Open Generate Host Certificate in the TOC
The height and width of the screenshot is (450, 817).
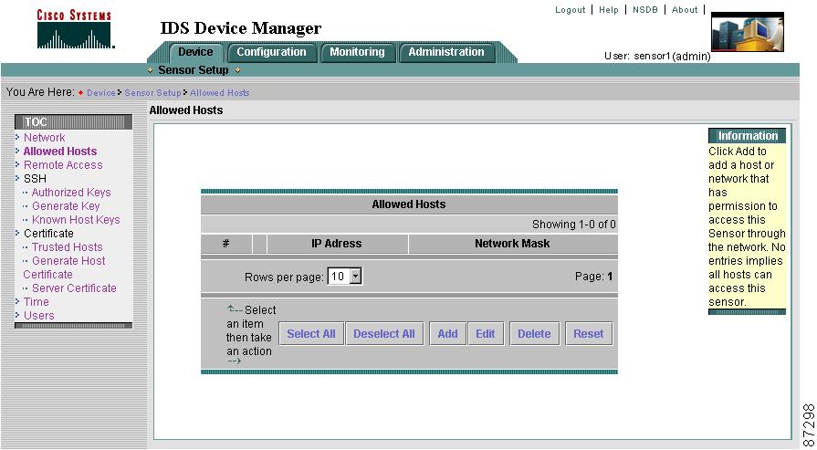pyautogui.click(x=64, y=267)
